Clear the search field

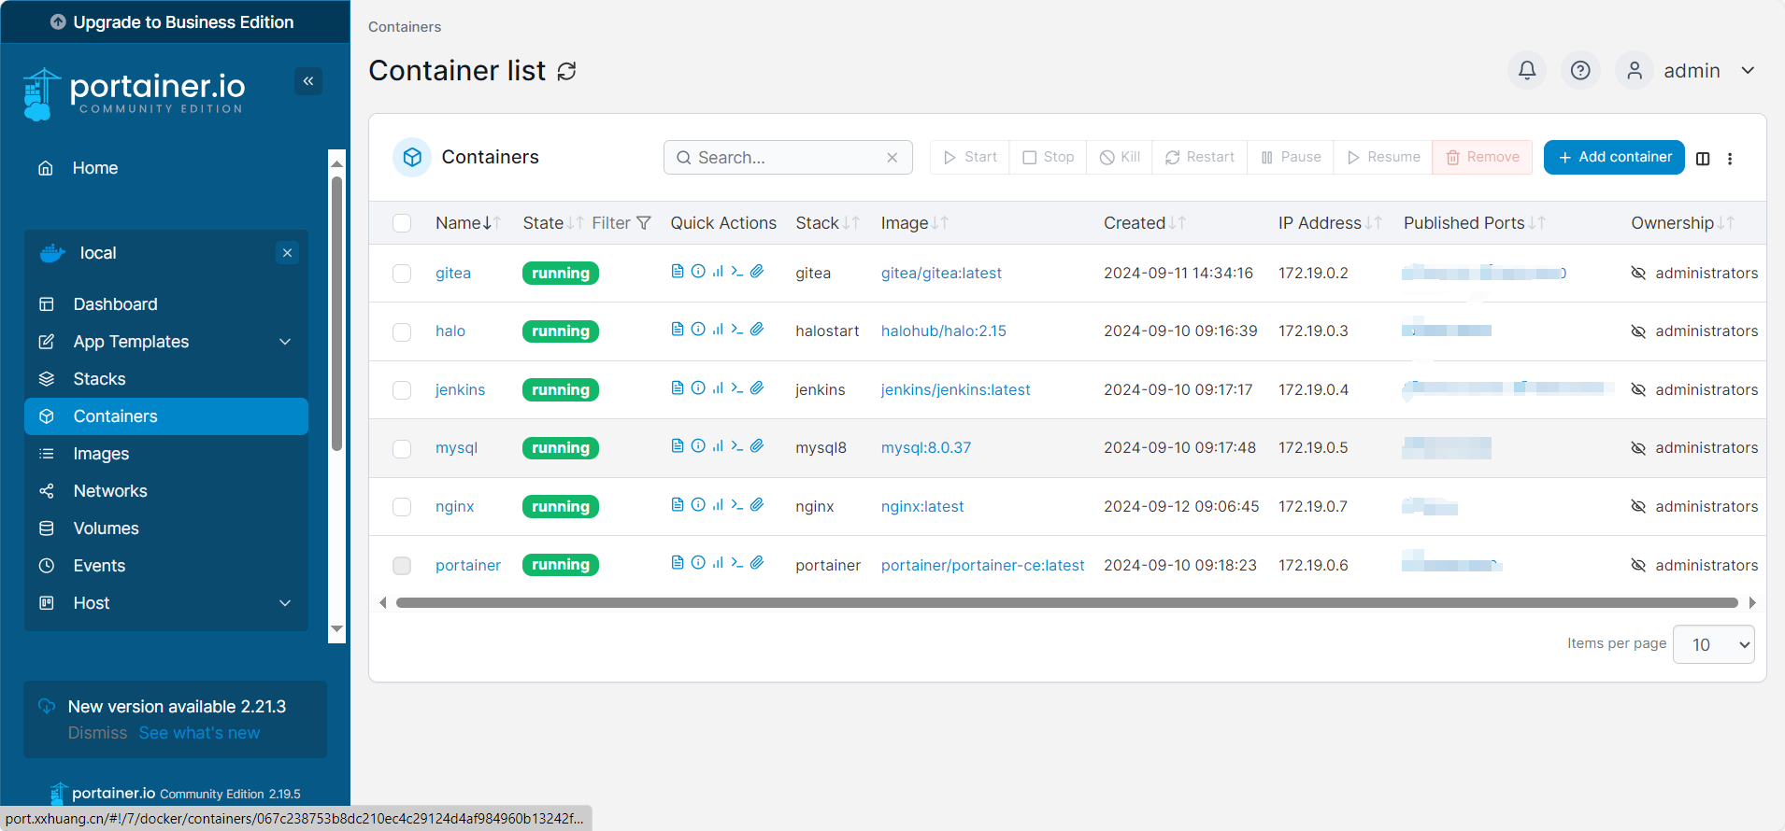[x=892, y=158]
